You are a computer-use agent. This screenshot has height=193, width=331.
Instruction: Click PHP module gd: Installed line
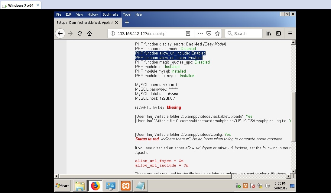(x=157, y=67)
